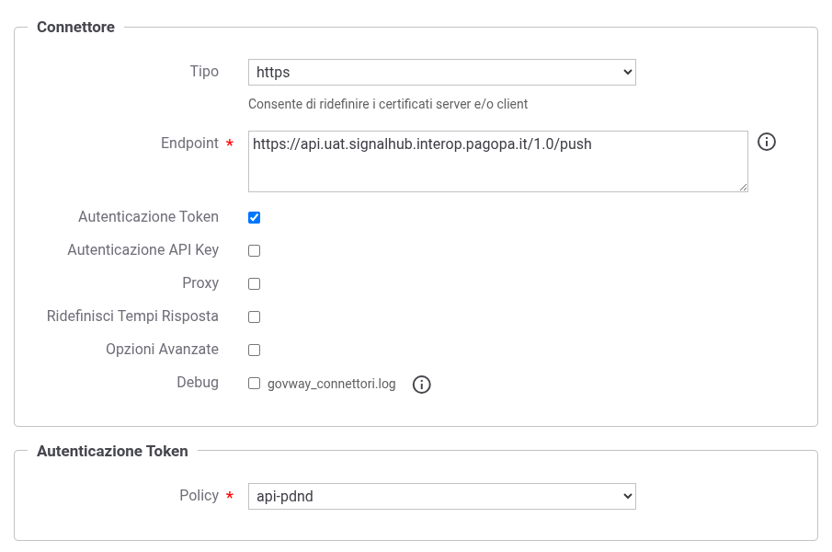Enable the Autenticazione API Key checkbox
The width and height of the screenshot is (832, 552).
pyautogui.click(x=254, y=250)
